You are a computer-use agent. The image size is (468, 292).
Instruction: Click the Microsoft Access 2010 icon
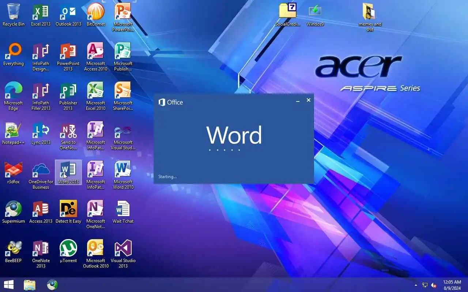(x=96, y=57)
